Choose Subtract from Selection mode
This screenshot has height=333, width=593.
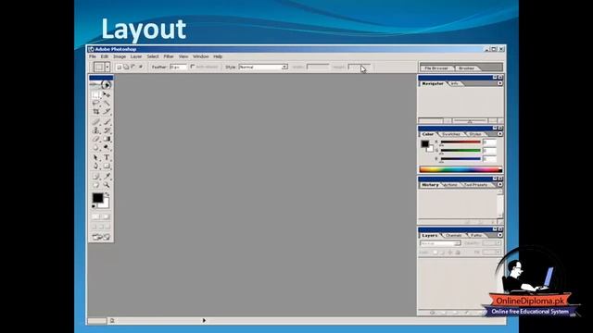(x=133, y=67)
